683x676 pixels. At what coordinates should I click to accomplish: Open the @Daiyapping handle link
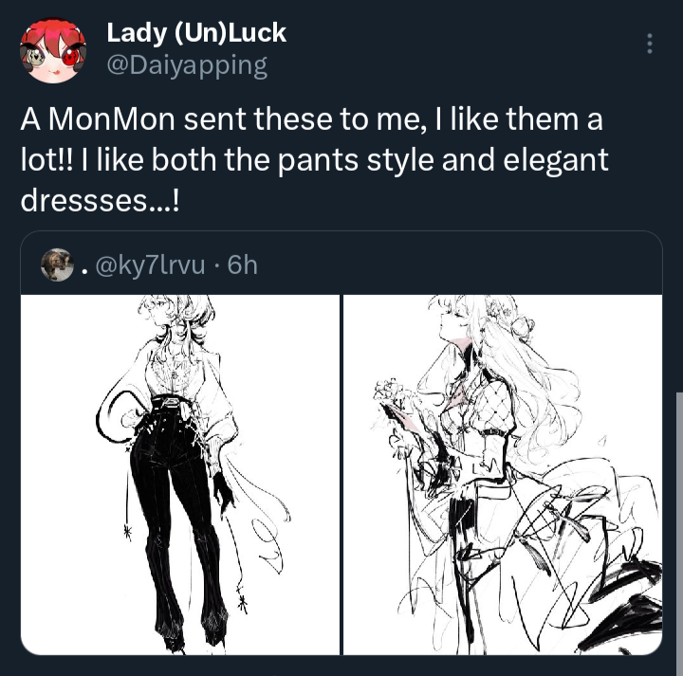point(187,65)
